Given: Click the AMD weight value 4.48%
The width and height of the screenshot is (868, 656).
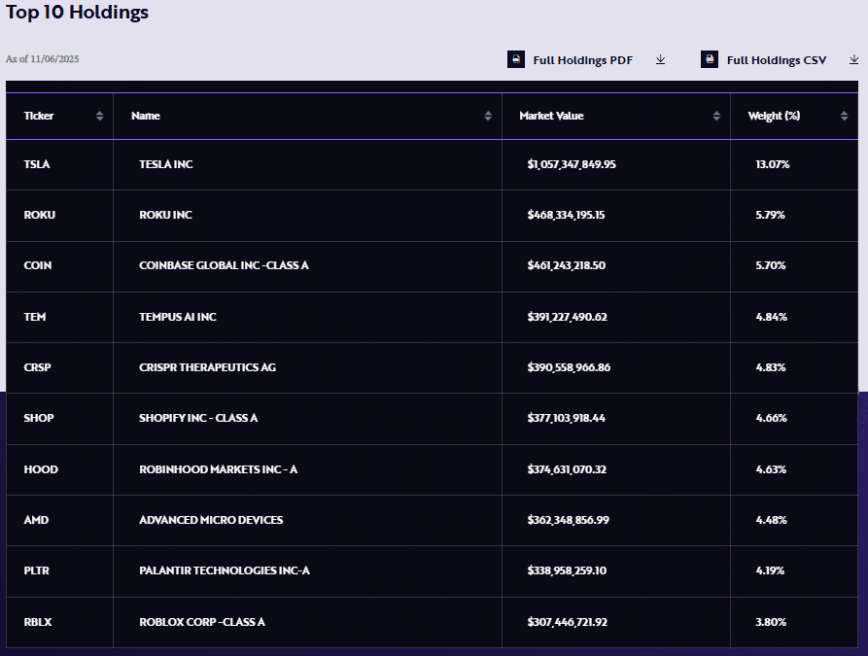Looking at the screenshot, I should [x=771, y=520].
